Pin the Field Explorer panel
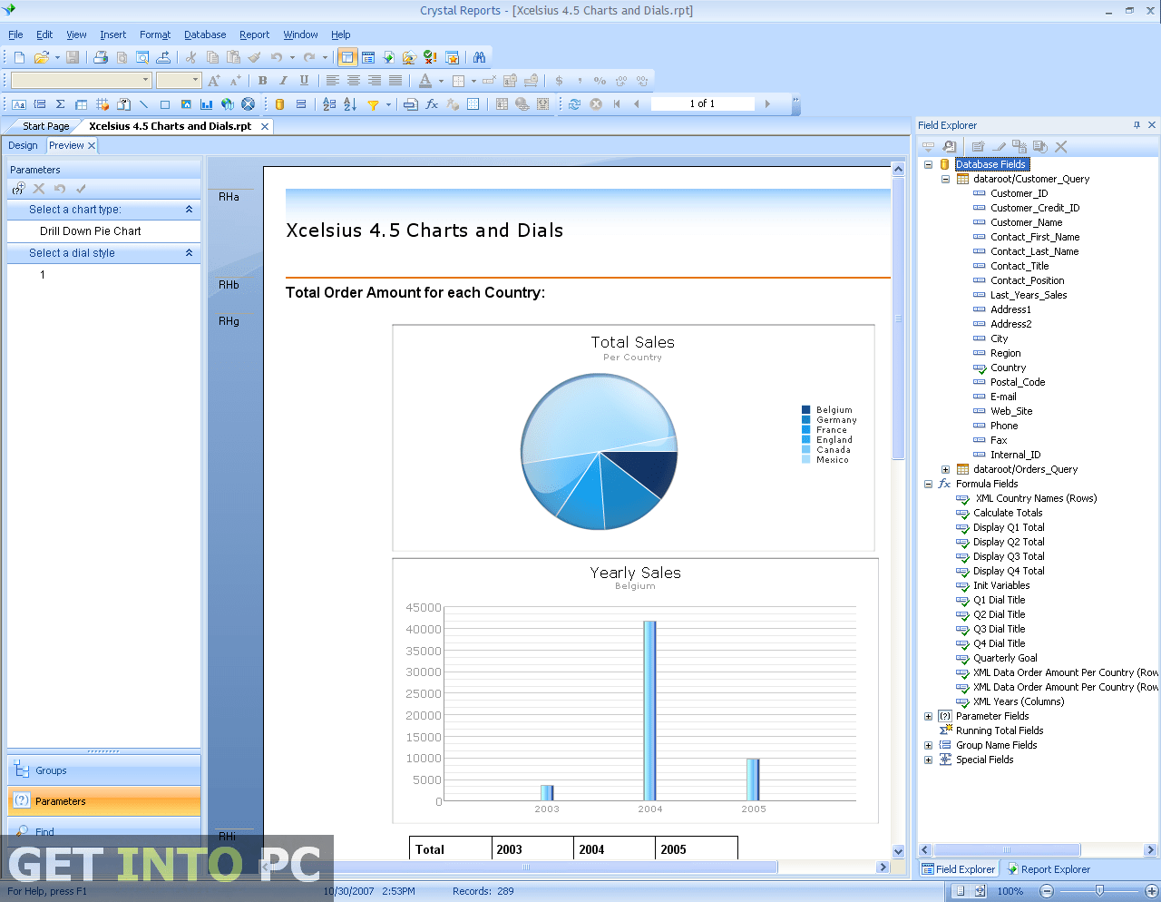 coord(1137,125)
